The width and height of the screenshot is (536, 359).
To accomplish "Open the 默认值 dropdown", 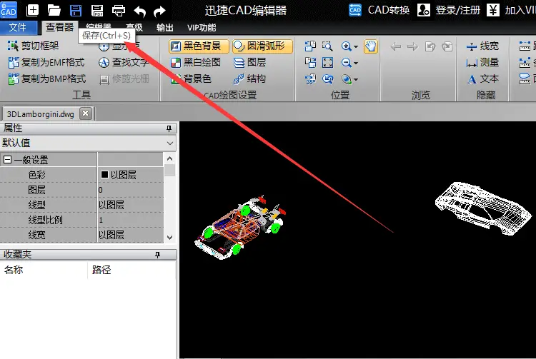I will click(170, 143).
